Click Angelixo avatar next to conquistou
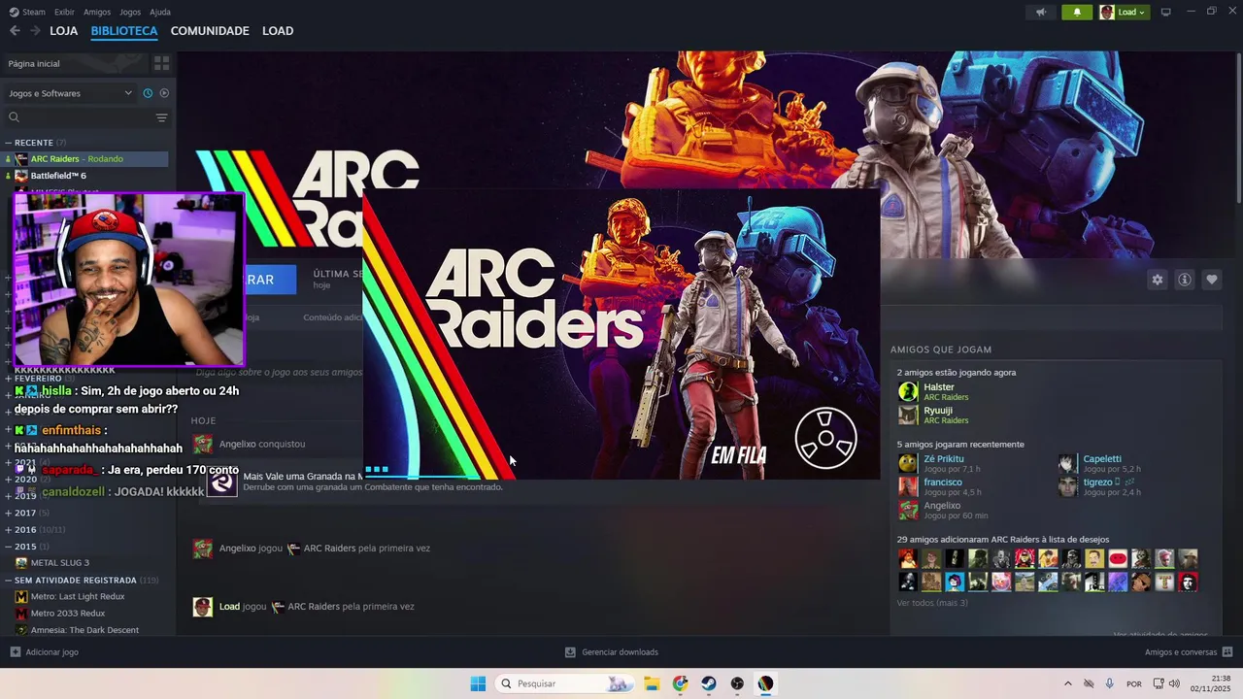Image resolution: width=1243 pixels, height=699 pixels. (203, 444)
